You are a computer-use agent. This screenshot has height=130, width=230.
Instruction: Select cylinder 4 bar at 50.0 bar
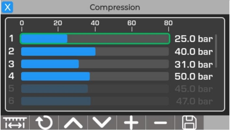coord(95,76)
